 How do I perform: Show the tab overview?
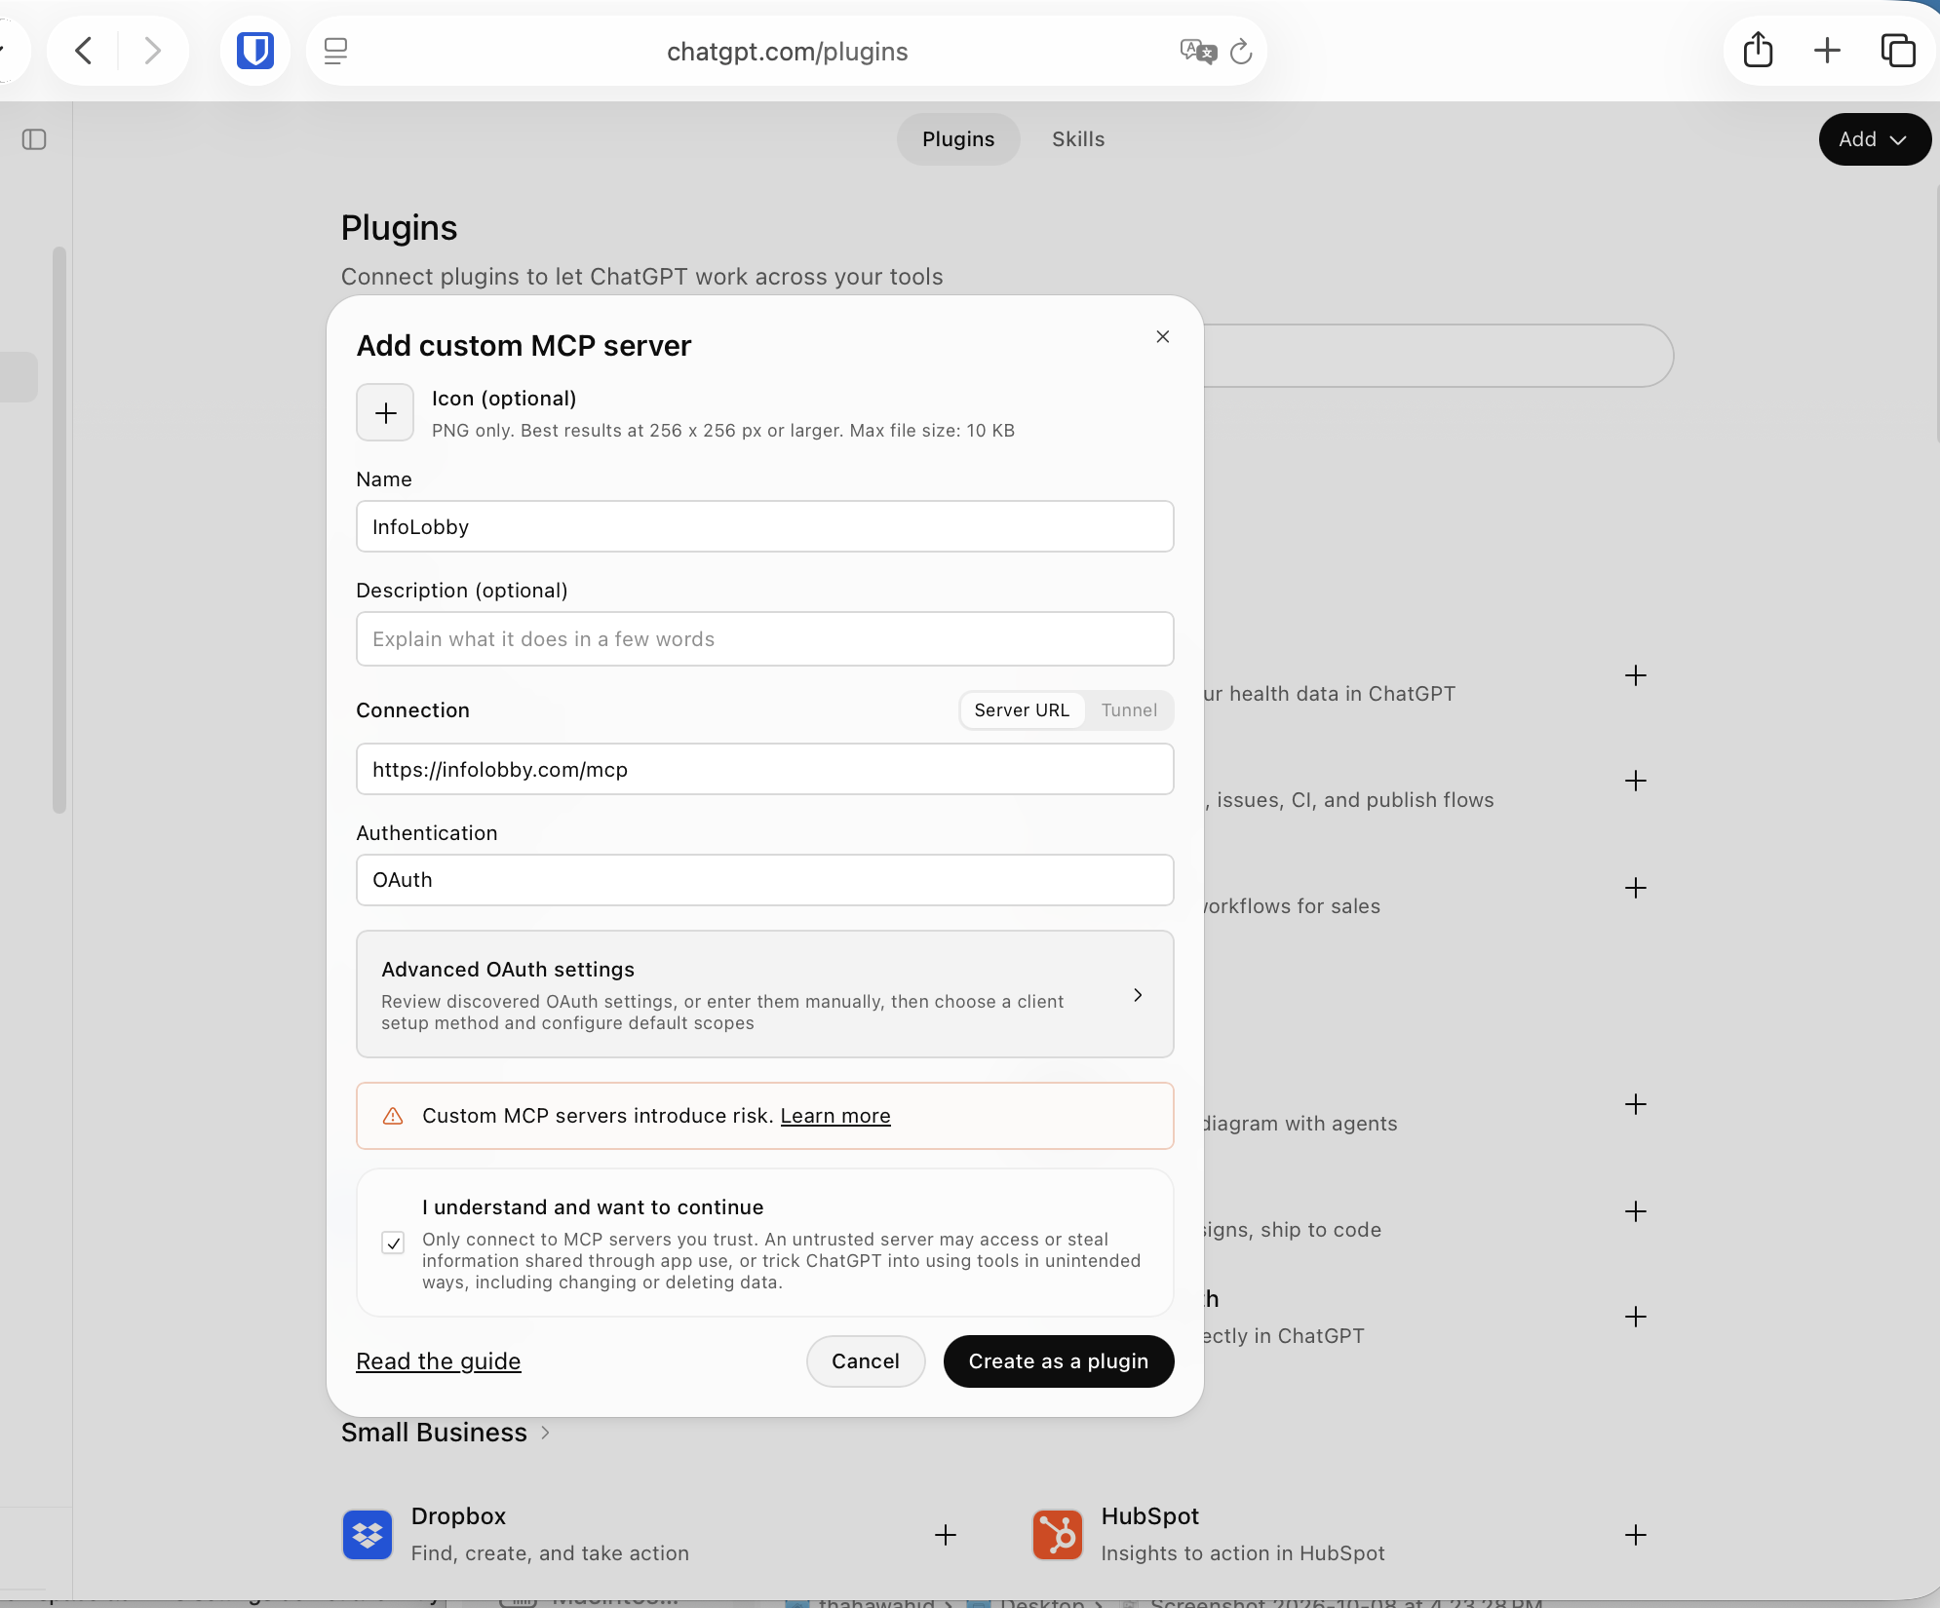(1897, 50)
